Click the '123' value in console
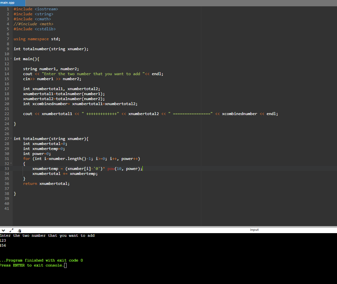Viewport: 337px width, 284px height. tap(3, 240)
